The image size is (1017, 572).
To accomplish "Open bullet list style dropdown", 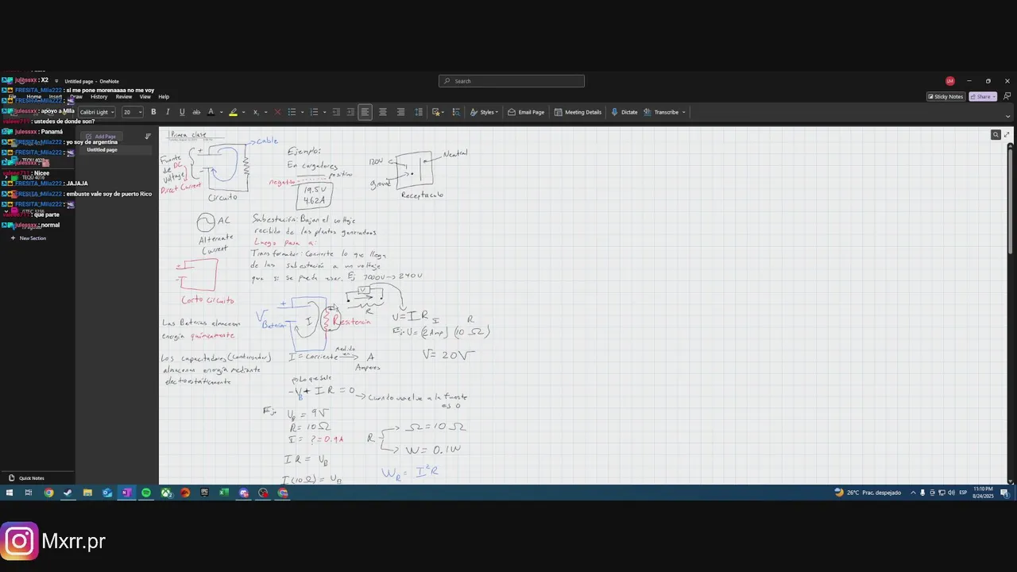I will pyautogui.click(x=302, y=112).
